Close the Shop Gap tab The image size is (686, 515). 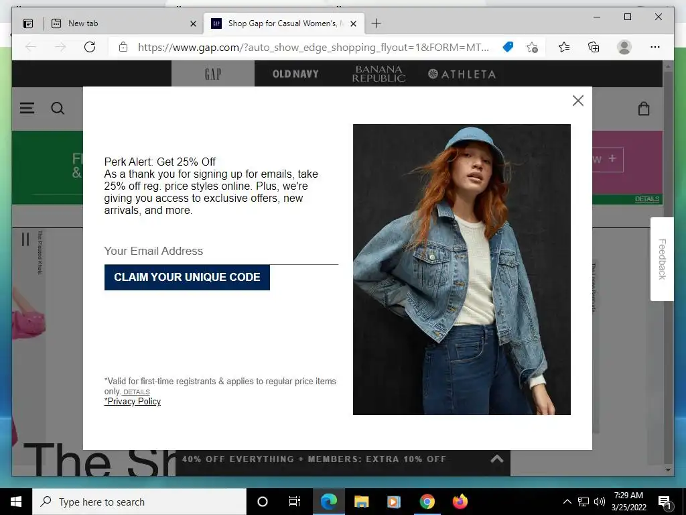354,23
